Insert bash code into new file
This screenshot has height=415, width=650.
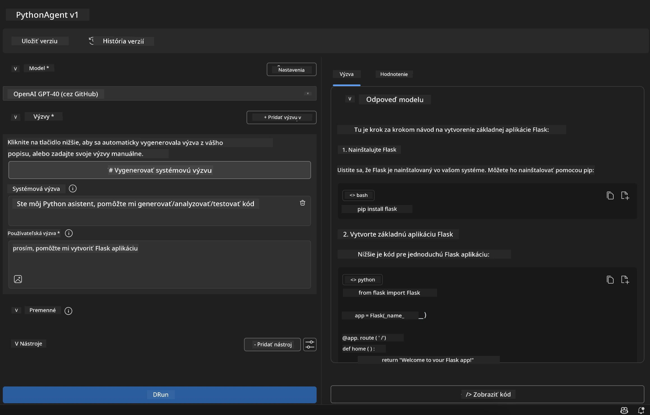625,195
